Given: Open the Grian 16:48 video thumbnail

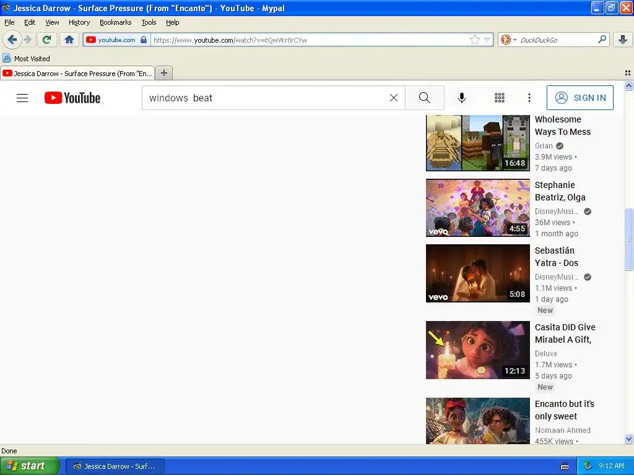Looking at the screenshot, I should coord(478,143).
